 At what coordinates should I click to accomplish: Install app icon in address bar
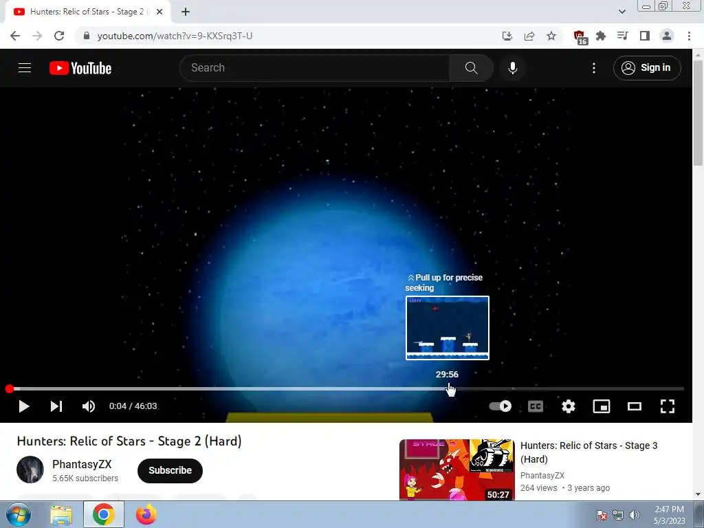tap(507, 36)
